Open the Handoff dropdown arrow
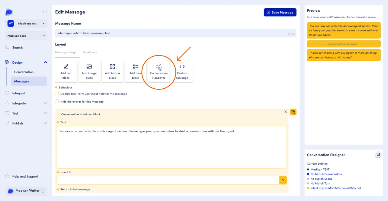This screenshot has height=201, width=388. click(x=283, y=180)
